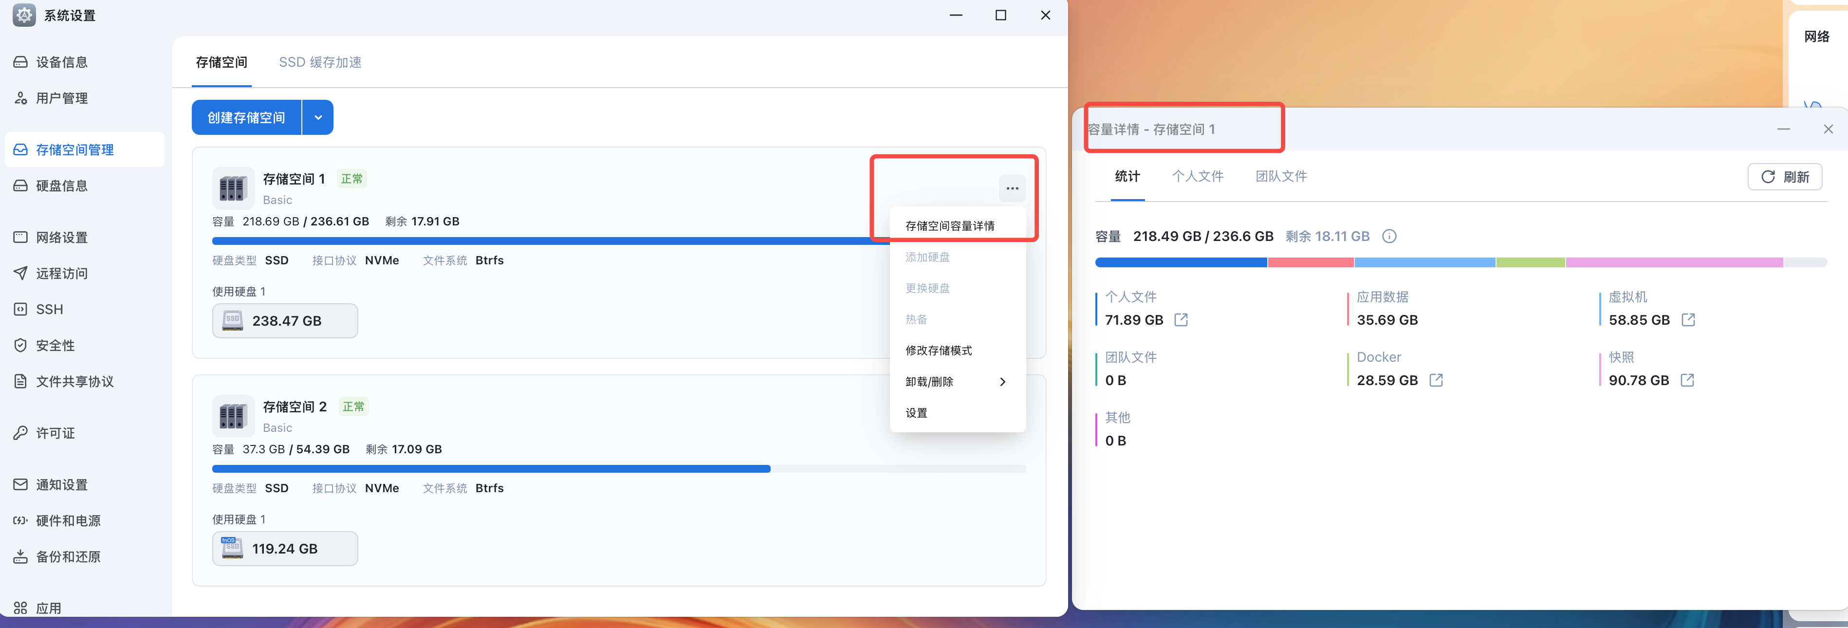The width and height of the screenshot is (1848, 628).
Task: Select 存储空间容量详情 from the context menu
Action: click(x=949, y=226)
